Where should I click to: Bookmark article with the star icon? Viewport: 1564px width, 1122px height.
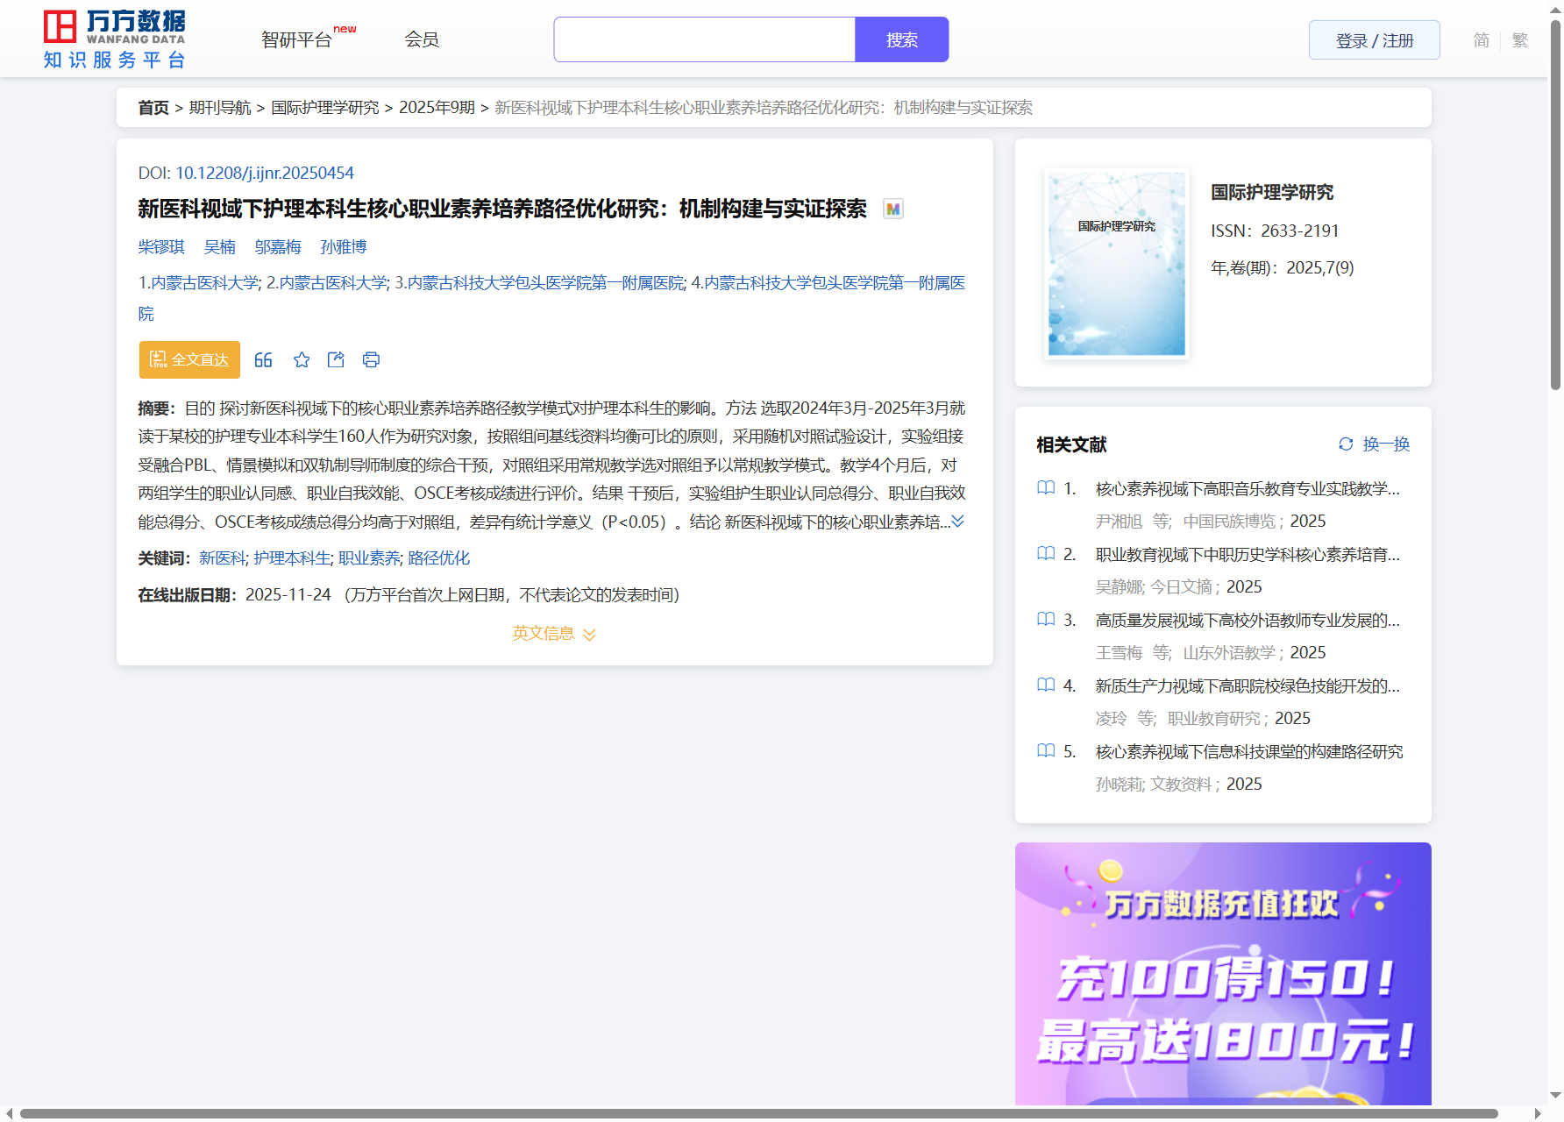[302, 360]
